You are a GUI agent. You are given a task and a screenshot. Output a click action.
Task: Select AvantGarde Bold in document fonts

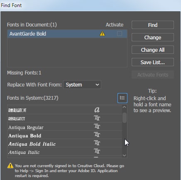coord(67,34)
